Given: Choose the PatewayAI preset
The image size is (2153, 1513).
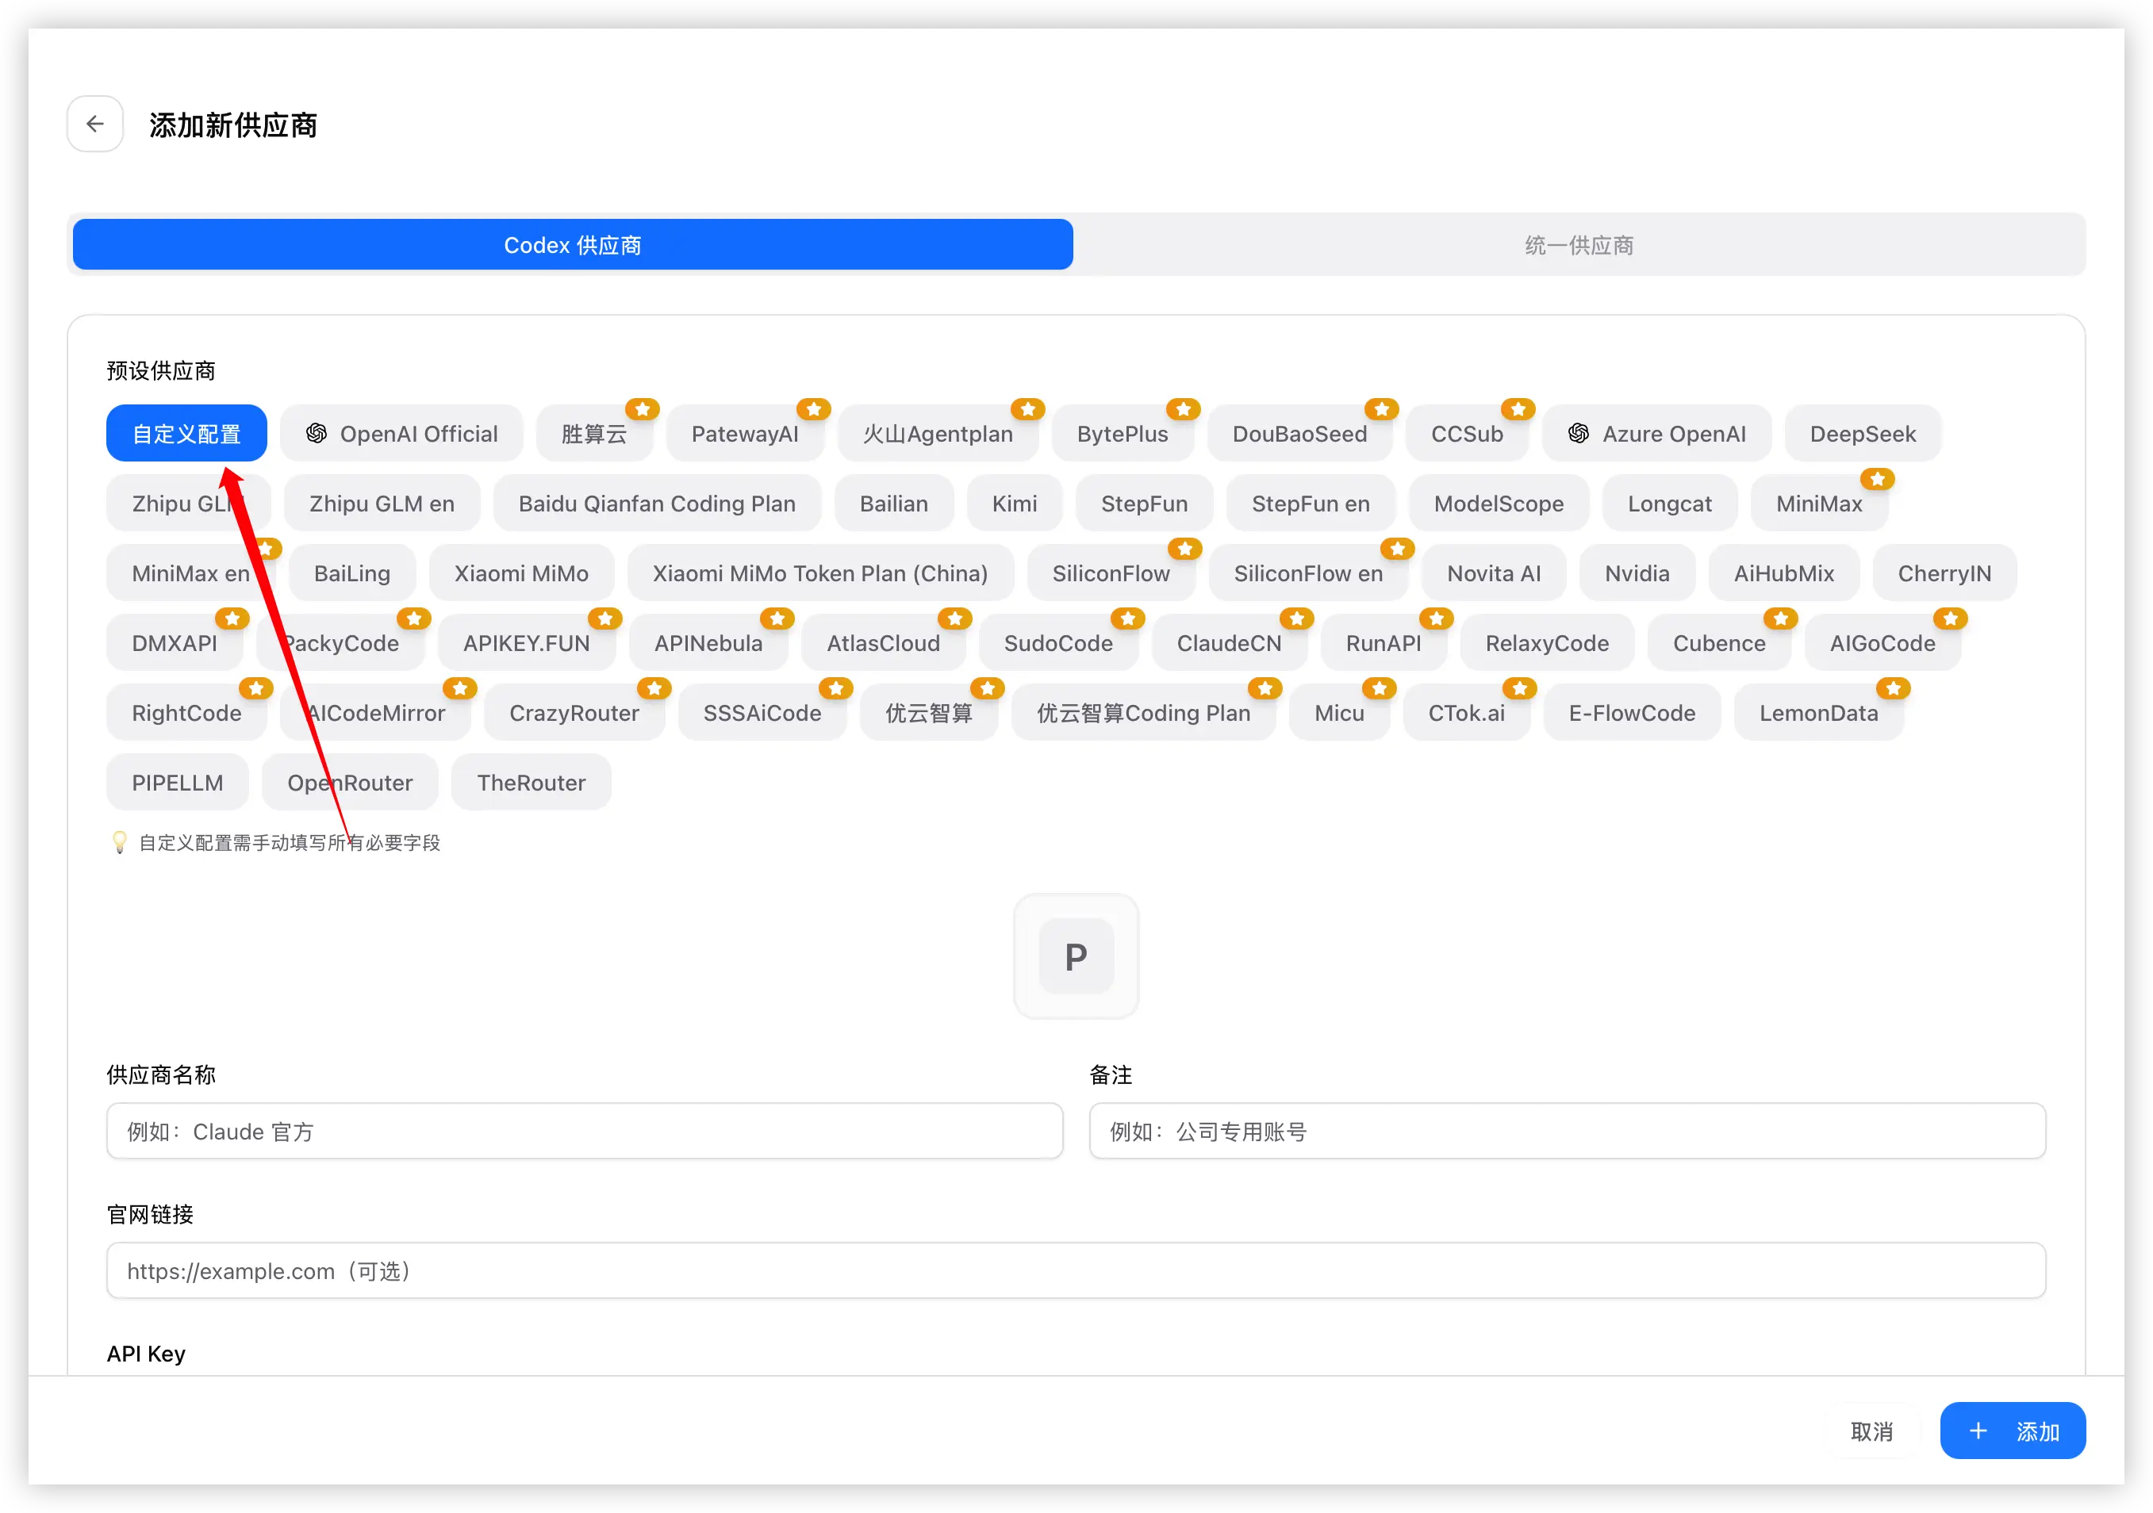Looking at the screenshot, I should (x=746, y=433).
